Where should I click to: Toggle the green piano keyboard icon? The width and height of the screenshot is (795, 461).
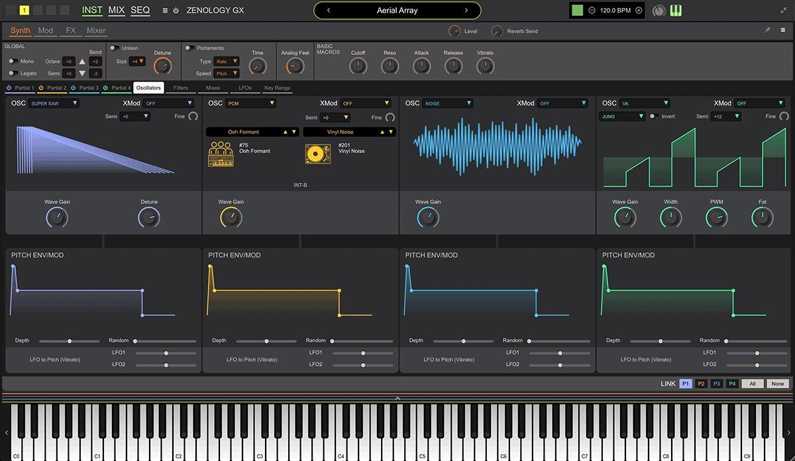676,11
